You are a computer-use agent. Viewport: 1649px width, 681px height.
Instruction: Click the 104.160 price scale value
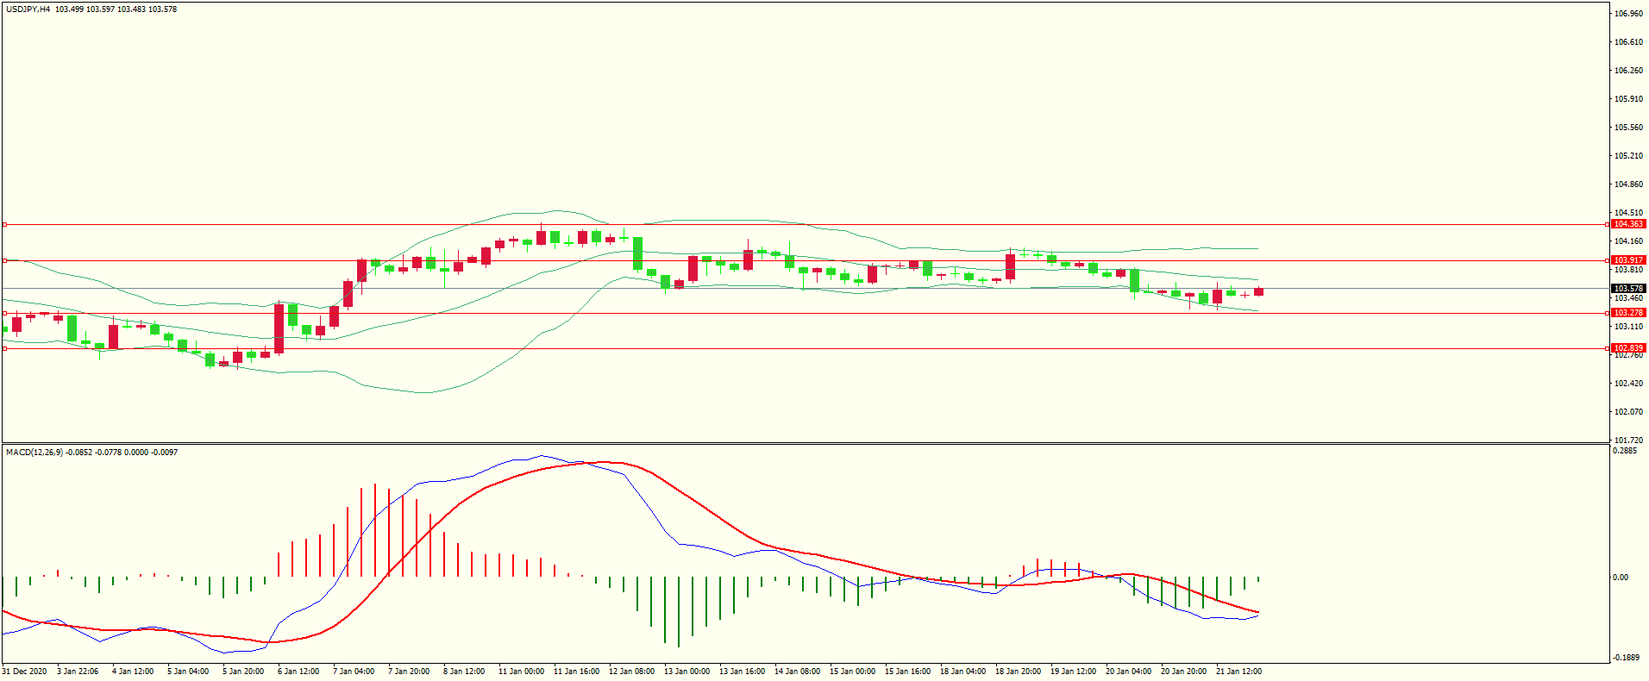click(x=1628, y=241)
